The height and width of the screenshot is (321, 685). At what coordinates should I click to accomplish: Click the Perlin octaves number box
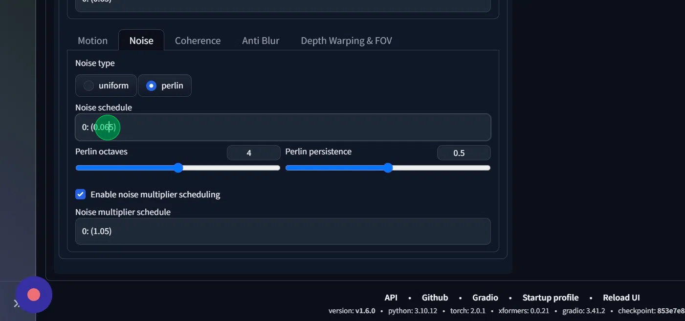[x=253, y=152]
